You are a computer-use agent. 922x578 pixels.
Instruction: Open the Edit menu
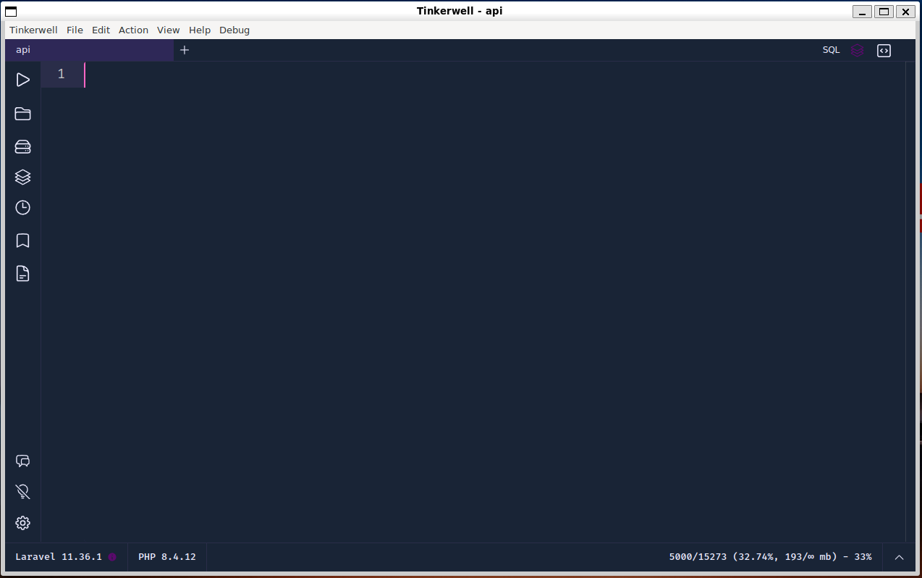pos(101,30)
